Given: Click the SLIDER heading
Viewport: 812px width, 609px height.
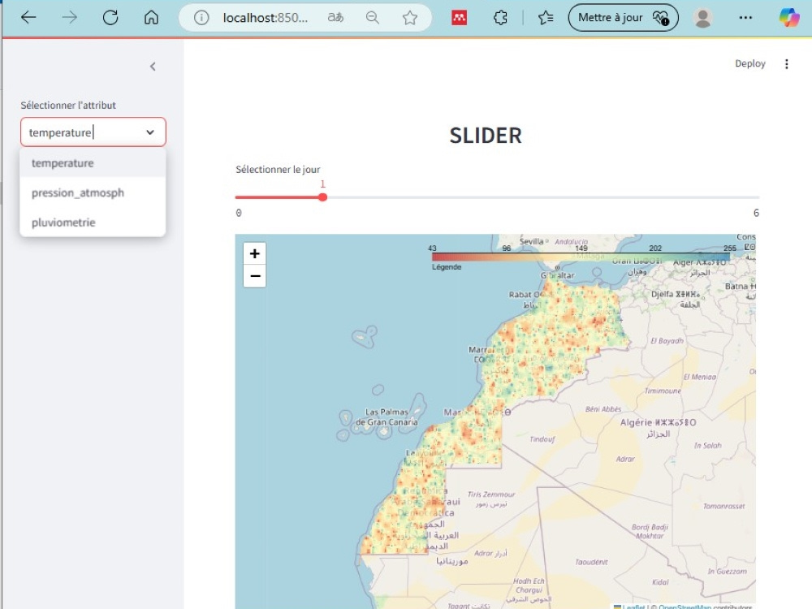Looking at the screenshot, I should [x=486, y=136].
